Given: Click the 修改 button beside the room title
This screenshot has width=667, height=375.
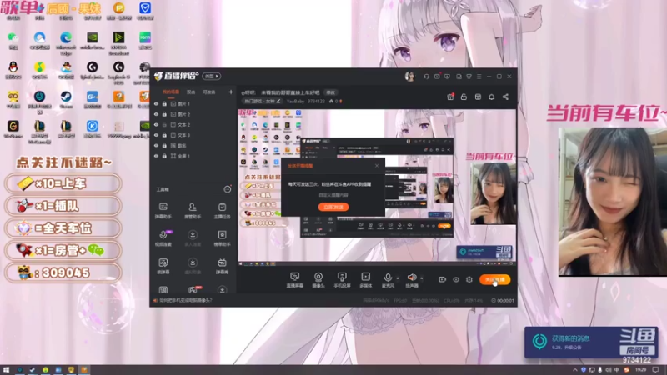Looking at the screenshot, I should click(330, 92).
